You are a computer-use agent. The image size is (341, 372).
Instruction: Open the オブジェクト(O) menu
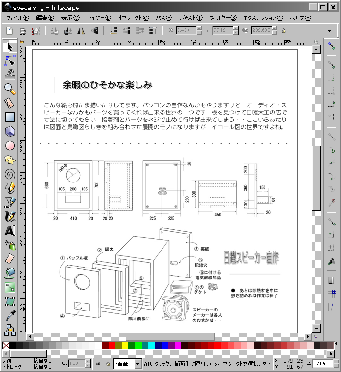(133, 18)
